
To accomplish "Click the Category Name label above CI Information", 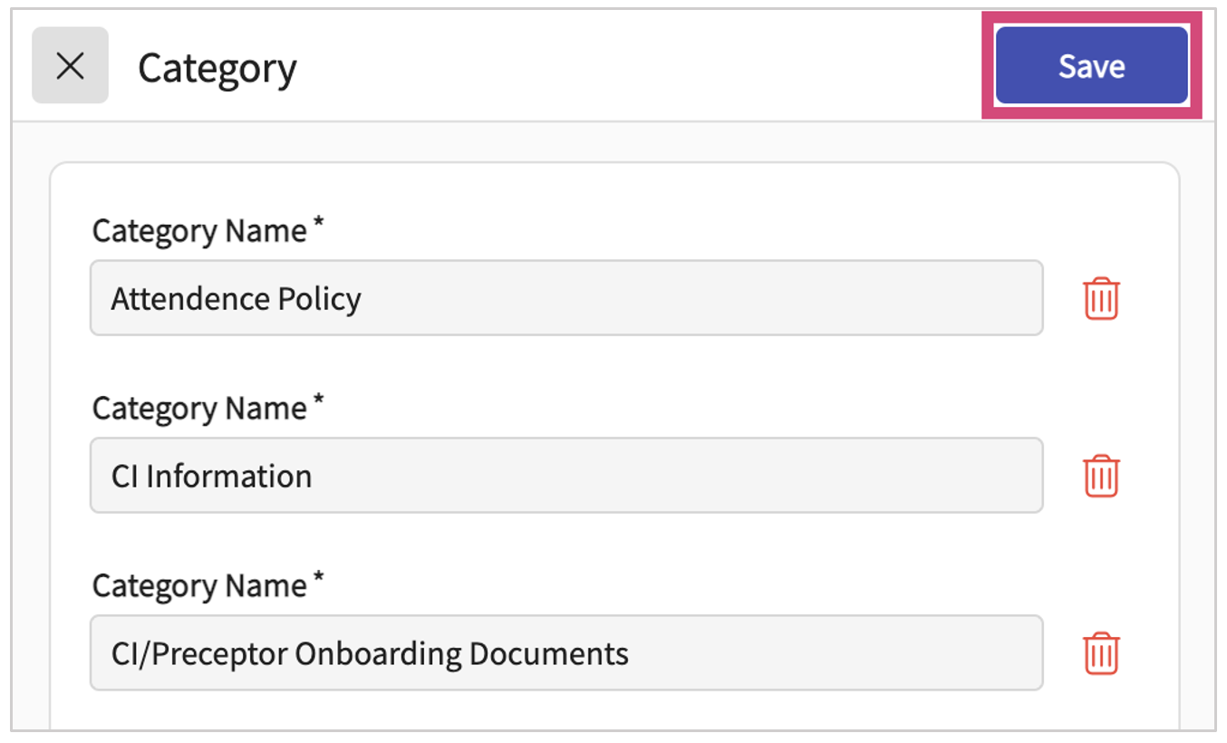I will coord(199,409).
